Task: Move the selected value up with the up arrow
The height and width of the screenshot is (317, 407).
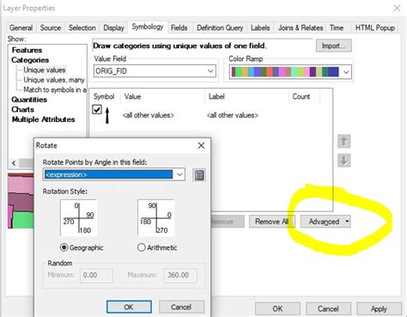Action: 343,141
